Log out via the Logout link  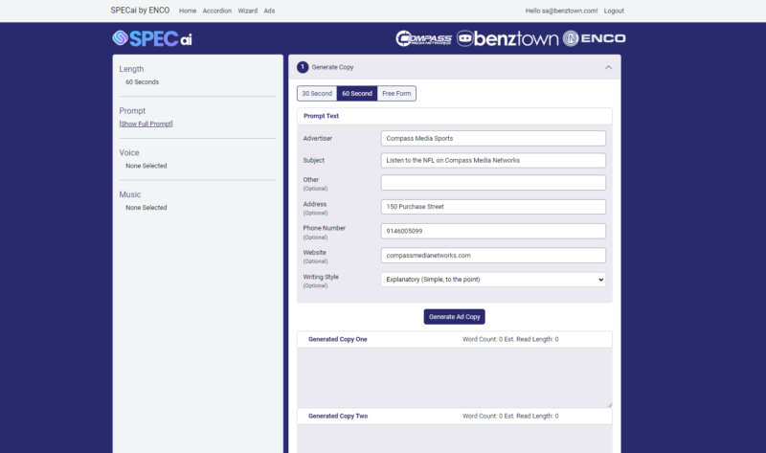614,11
